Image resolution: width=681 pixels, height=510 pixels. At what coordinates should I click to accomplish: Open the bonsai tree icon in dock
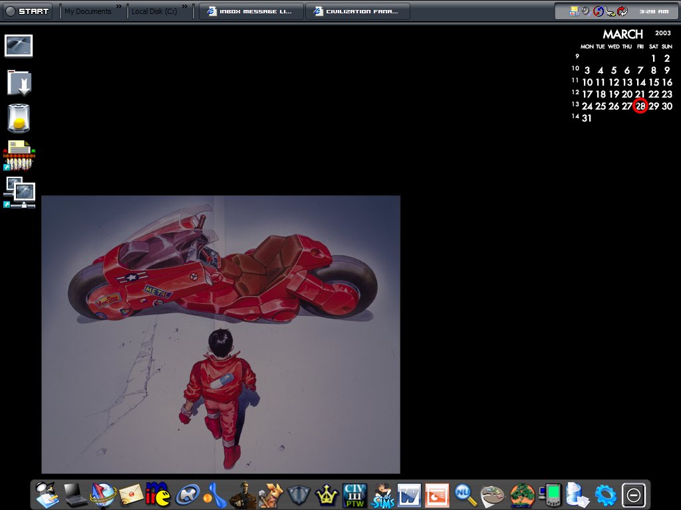click(521, 495)
